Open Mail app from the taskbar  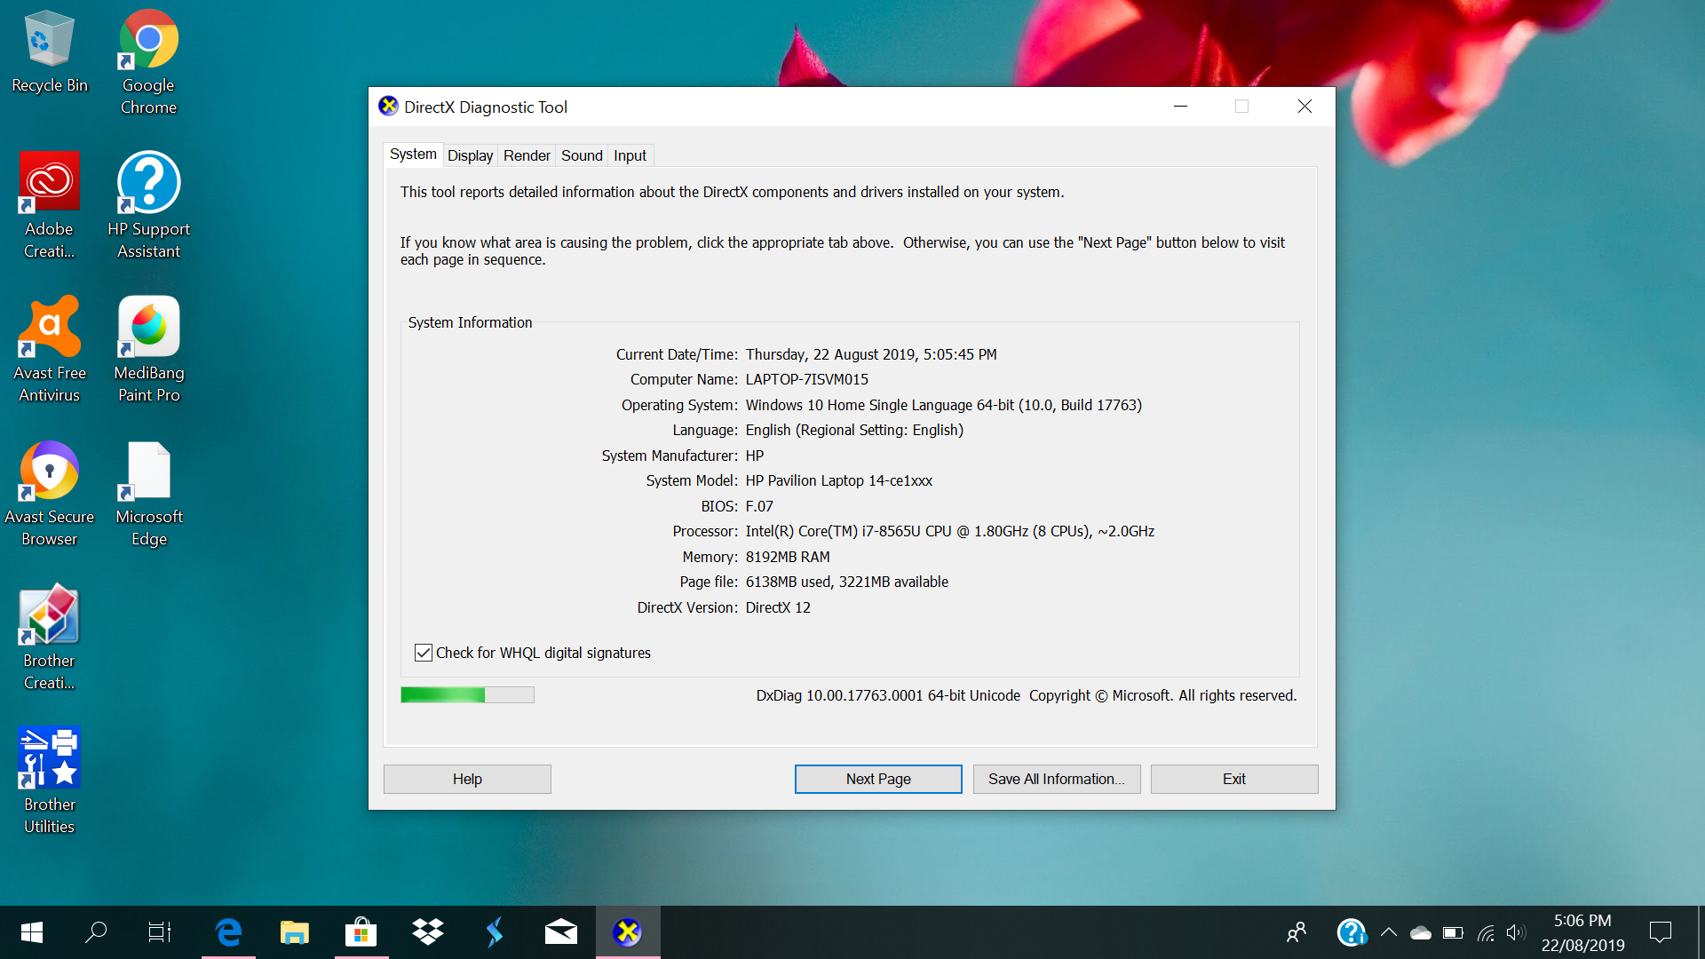(x=561, y=932)
